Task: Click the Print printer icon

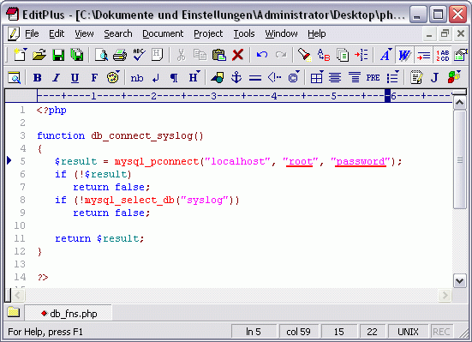Action: click(120, 55)
